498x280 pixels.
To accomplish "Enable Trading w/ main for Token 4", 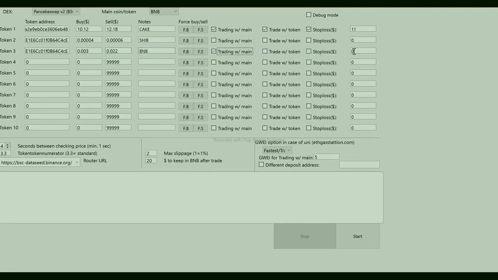I will coord(214,62).
